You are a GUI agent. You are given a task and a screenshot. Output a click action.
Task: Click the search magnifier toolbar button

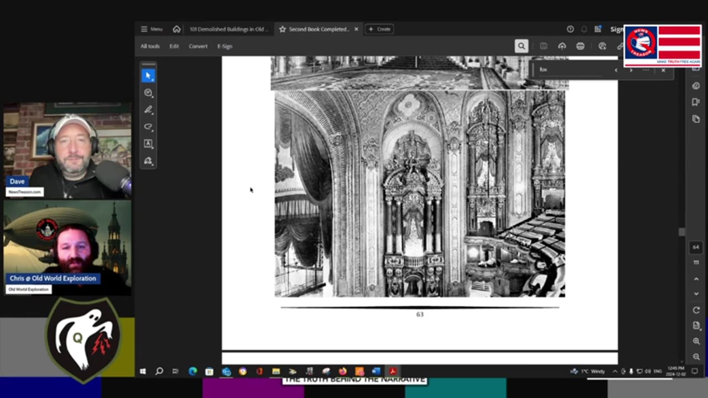521,46
